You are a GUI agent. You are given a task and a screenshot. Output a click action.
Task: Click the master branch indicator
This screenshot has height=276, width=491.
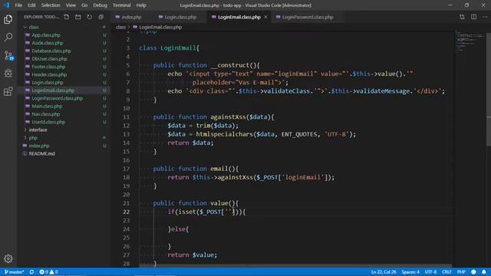(14, 272)
